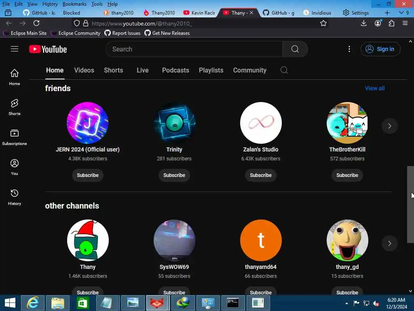Switch to the channel Live tab
This screenshot has height=311, width=414.
143,70
